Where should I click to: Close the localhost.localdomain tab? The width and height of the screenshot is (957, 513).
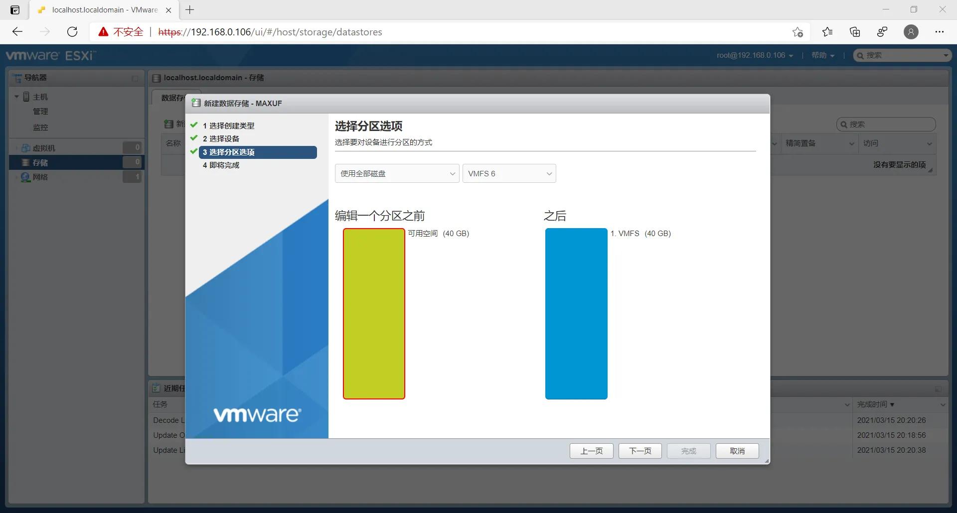(168, 10)
